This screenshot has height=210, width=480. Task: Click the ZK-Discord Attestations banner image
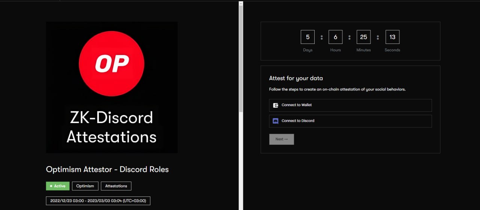click(x=112, y=87)
